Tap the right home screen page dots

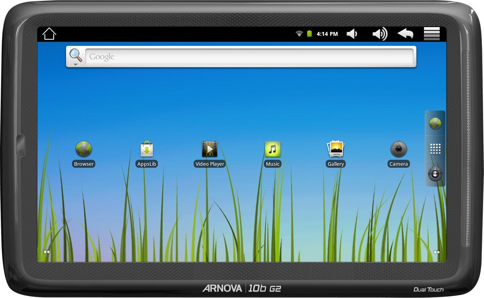coord(437,252)
